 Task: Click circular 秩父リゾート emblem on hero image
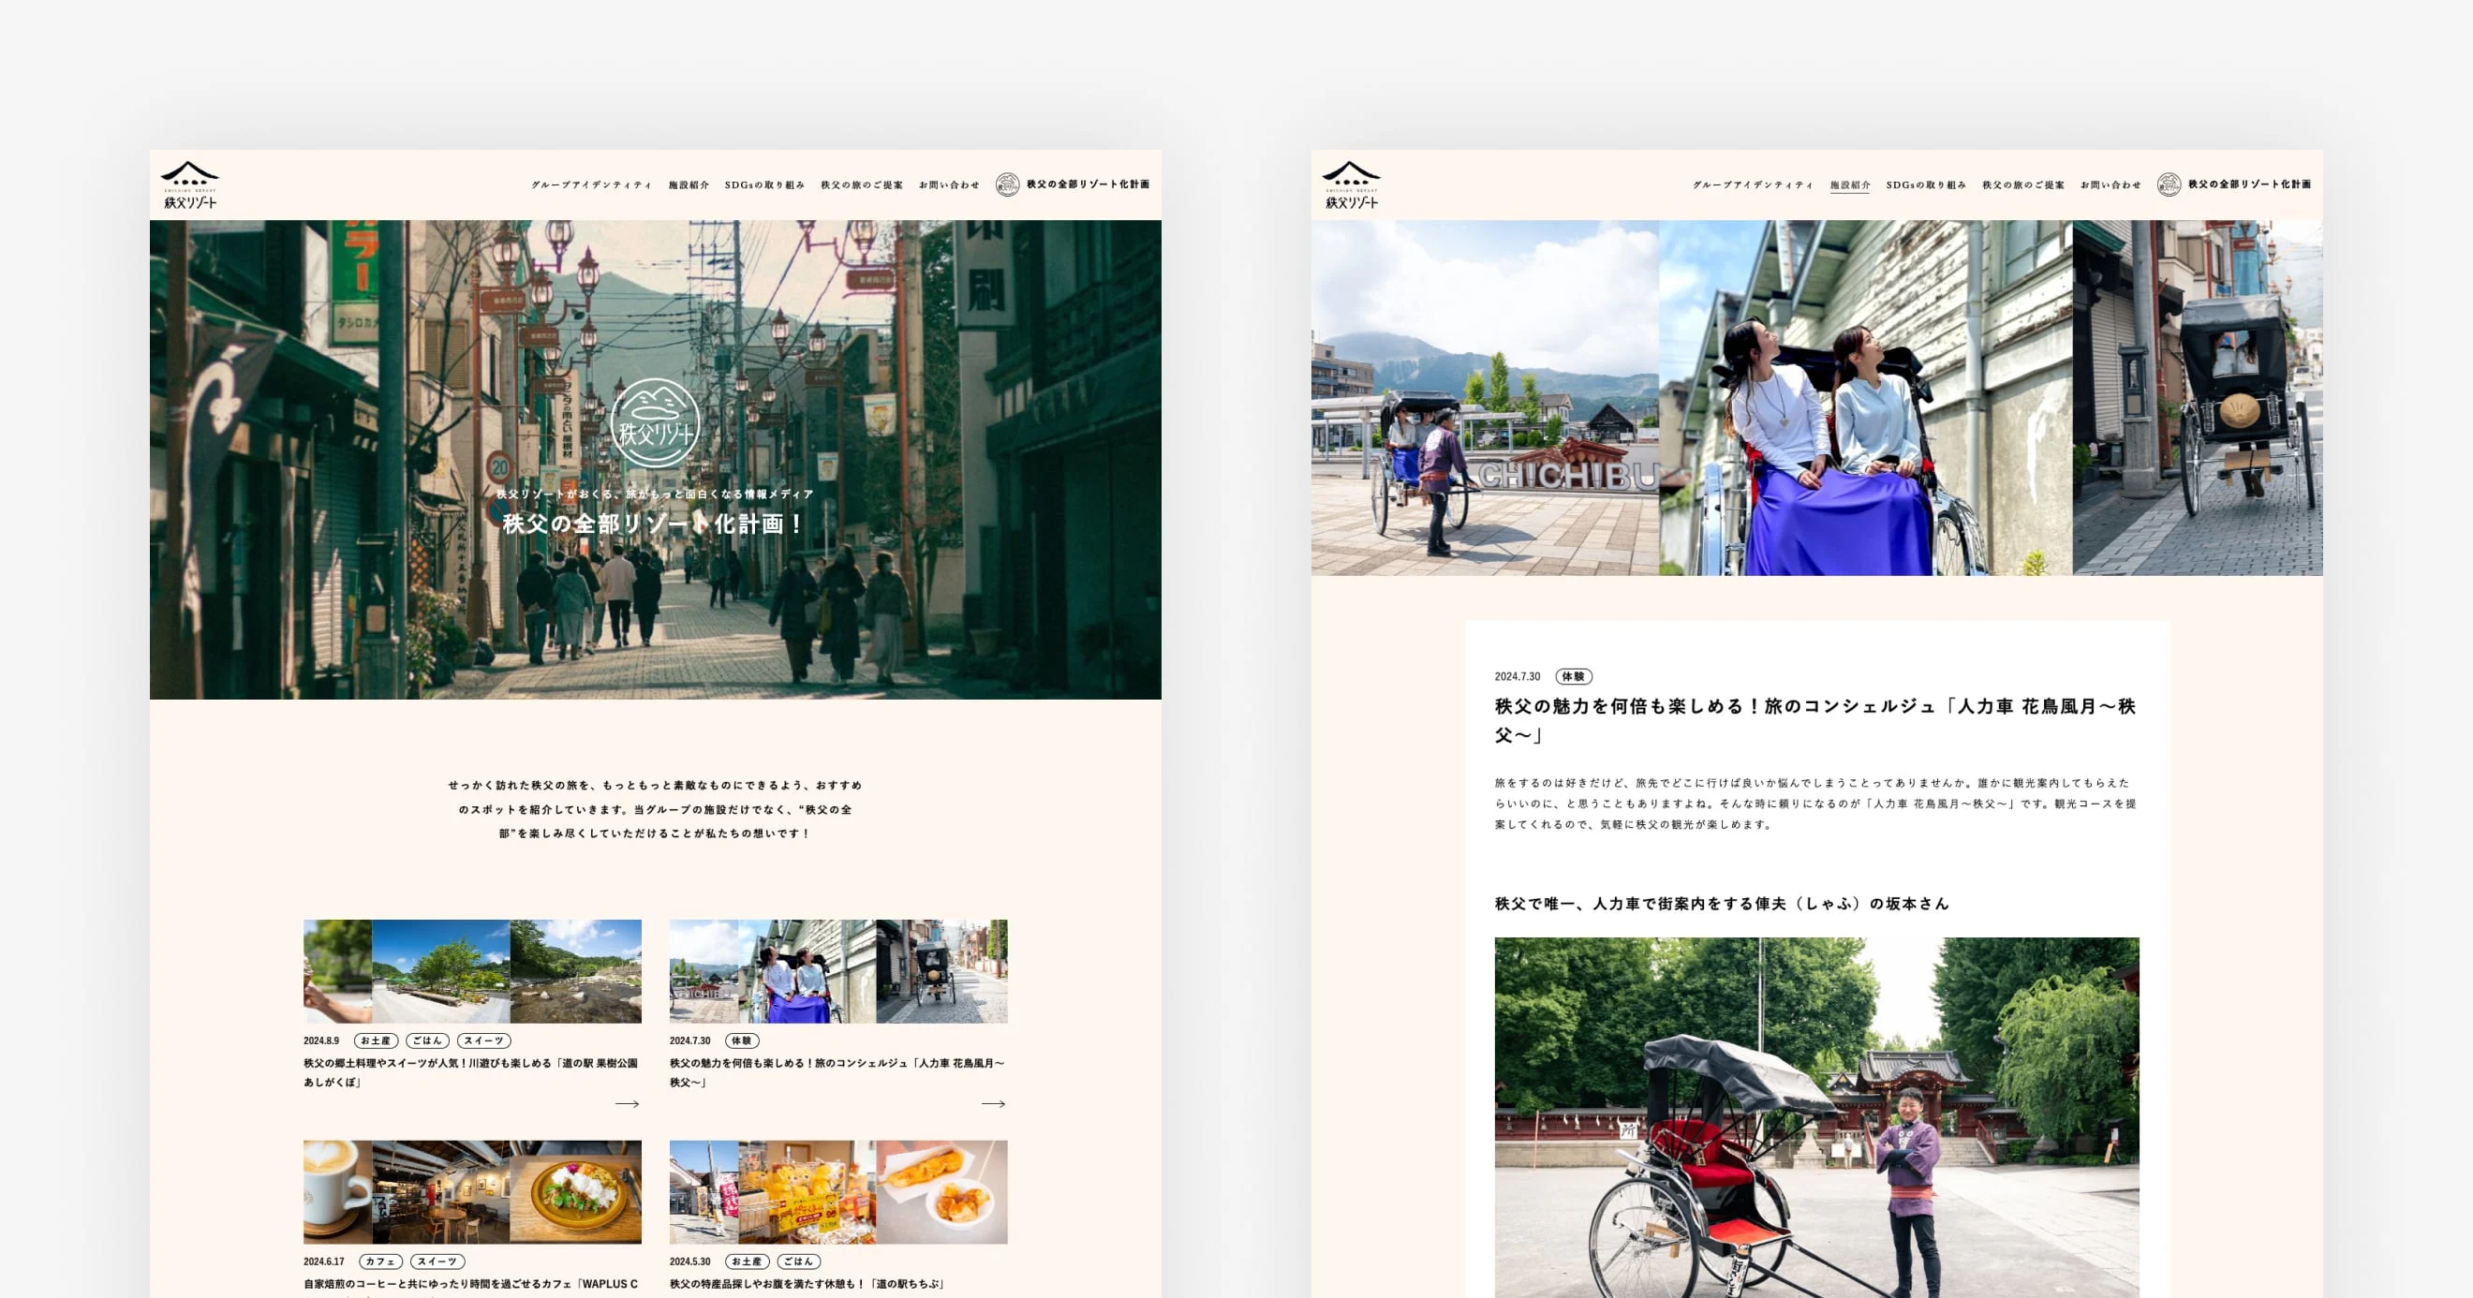pos(655,423)
